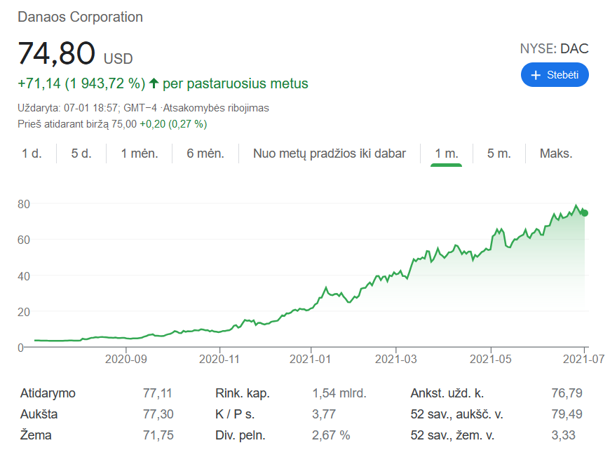Click the NYSE: DAC ticker label
The height and width of the screenshot is (457, 610).
pyautogui.click(x=554, y=48)
